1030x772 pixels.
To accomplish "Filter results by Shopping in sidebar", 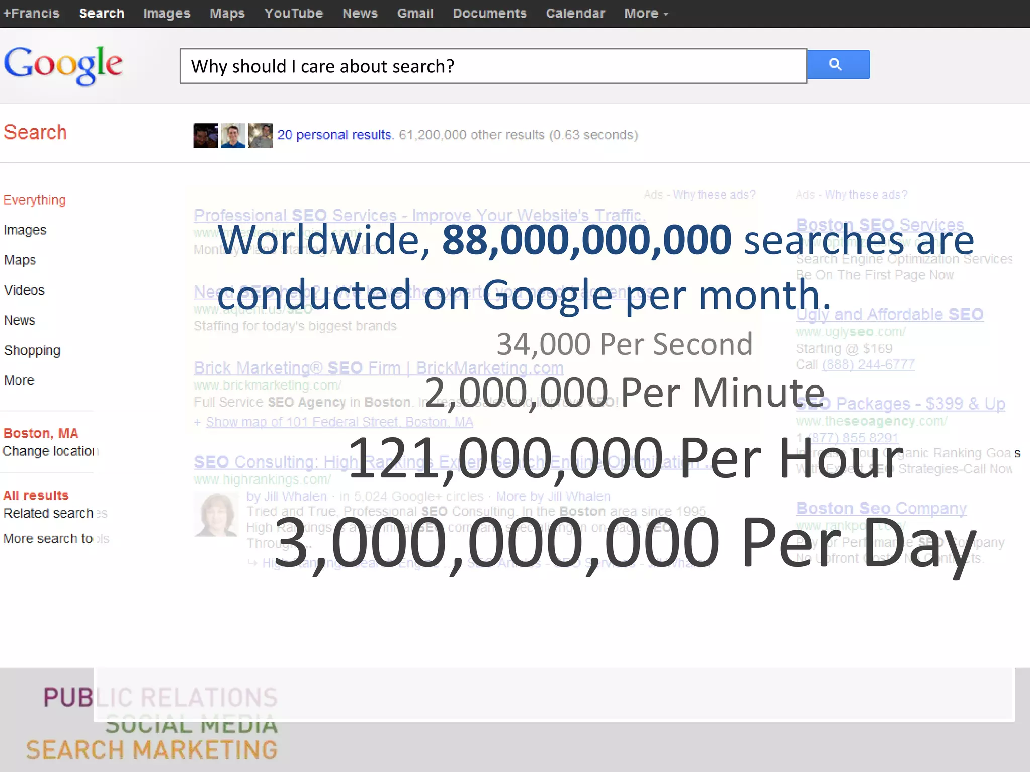I will pyautogui.click(x=32, y=351).
